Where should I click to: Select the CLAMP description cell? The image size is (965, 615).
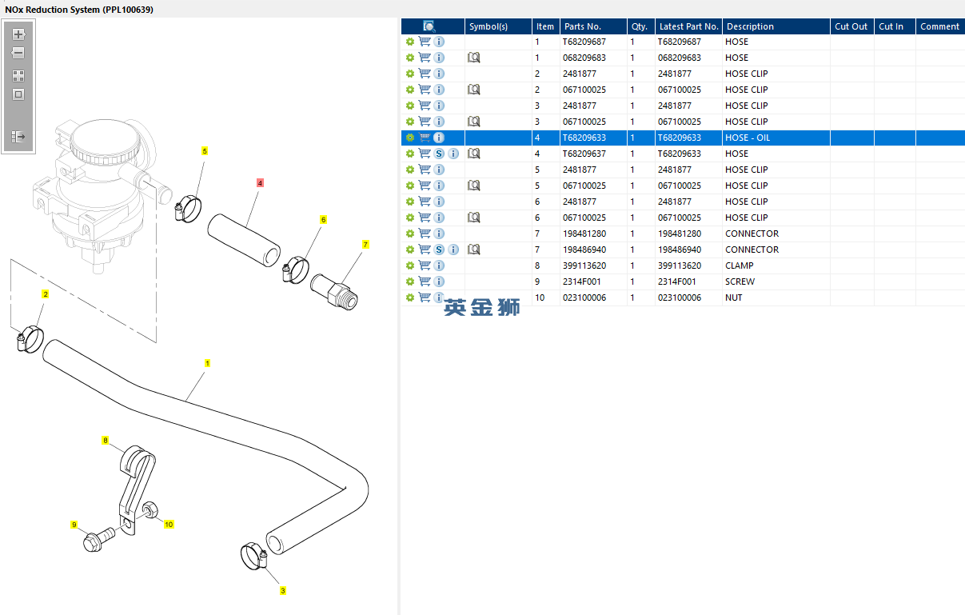[776, 266]
